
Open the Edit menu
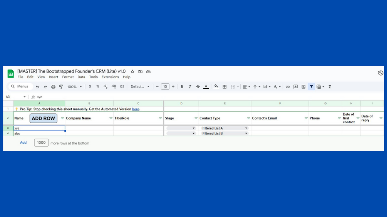pos(30,77)
